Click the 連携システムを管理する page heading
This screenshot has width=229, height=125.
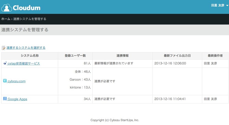25,30
